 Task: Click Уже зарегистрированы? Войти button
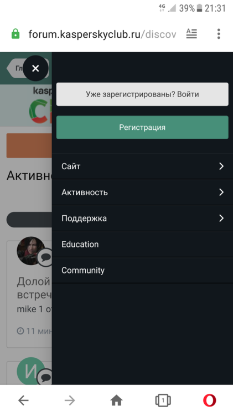142,94
